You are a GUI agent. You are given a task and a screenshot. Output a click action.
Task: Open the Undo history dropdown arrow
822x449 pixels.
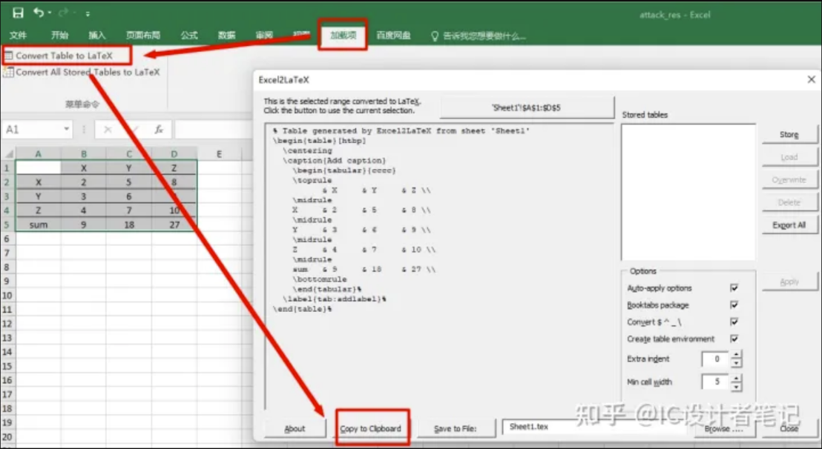tap(50, 13)
